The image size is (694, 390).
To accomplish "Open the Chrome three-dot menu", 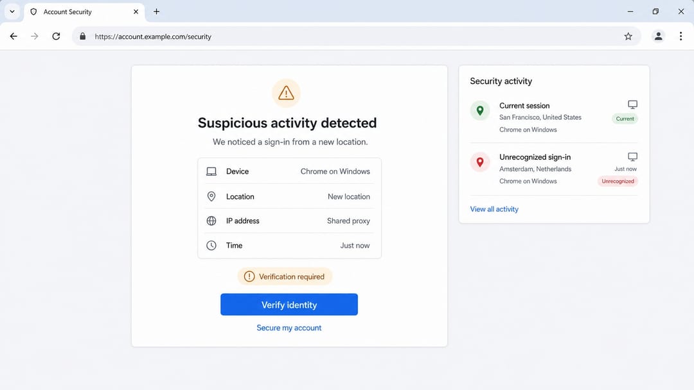I will point(681,36).
